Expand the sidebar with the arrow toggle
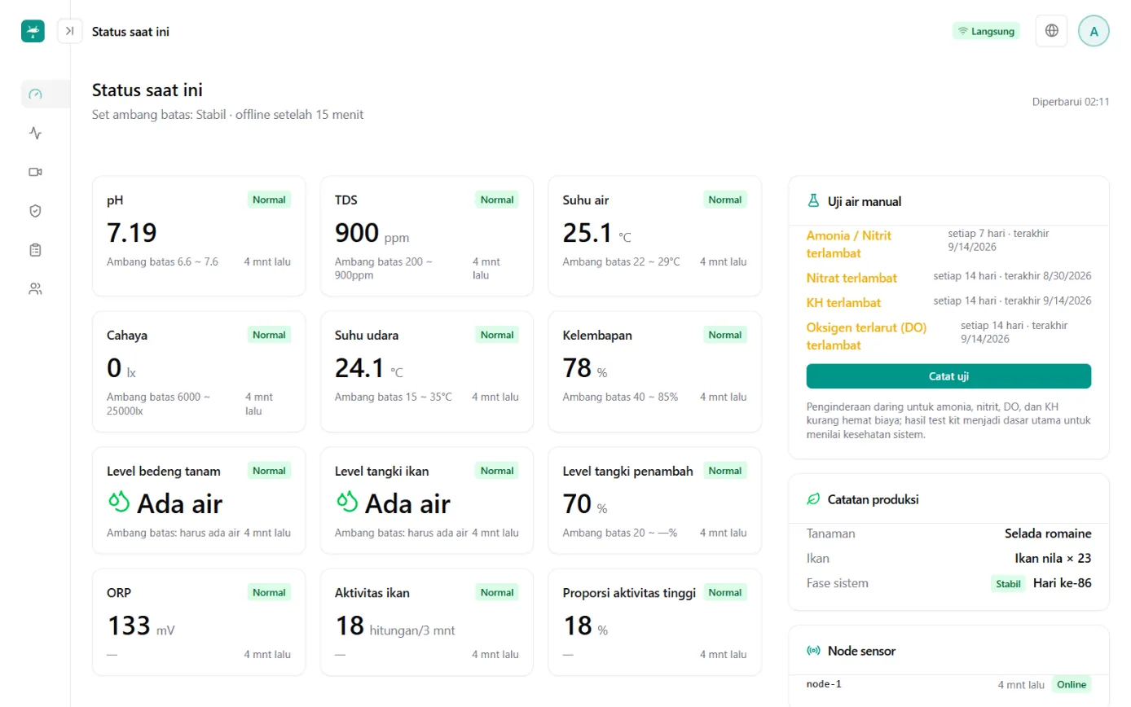This screenshot has width=1131, height=707. (70, 31)
